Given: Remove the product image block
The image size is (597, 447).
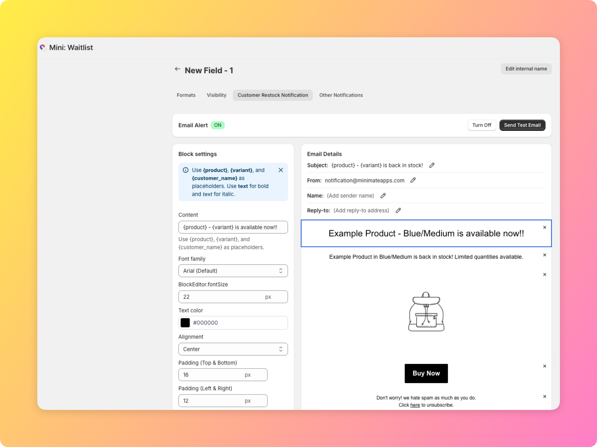Looking at the screenshot, I should [545, 275].
